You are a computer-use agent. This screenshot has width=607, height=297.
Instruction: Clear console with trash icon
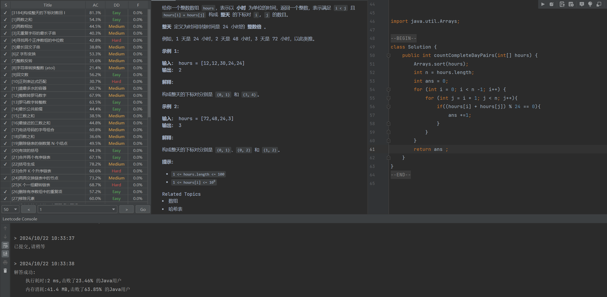(x=5, y=271)
